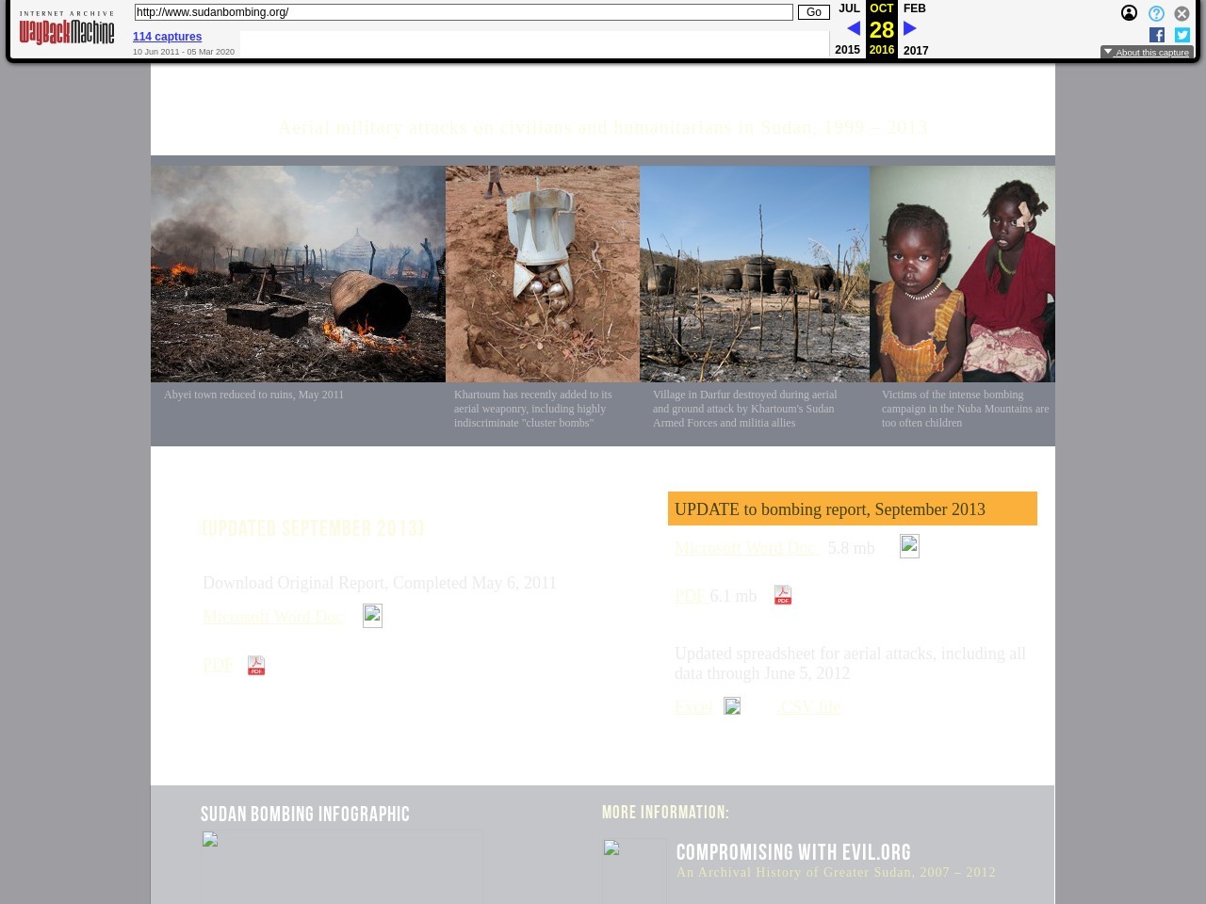Go to next capture arrow
The image size is (1206, 904).
(x=910, y=28)
